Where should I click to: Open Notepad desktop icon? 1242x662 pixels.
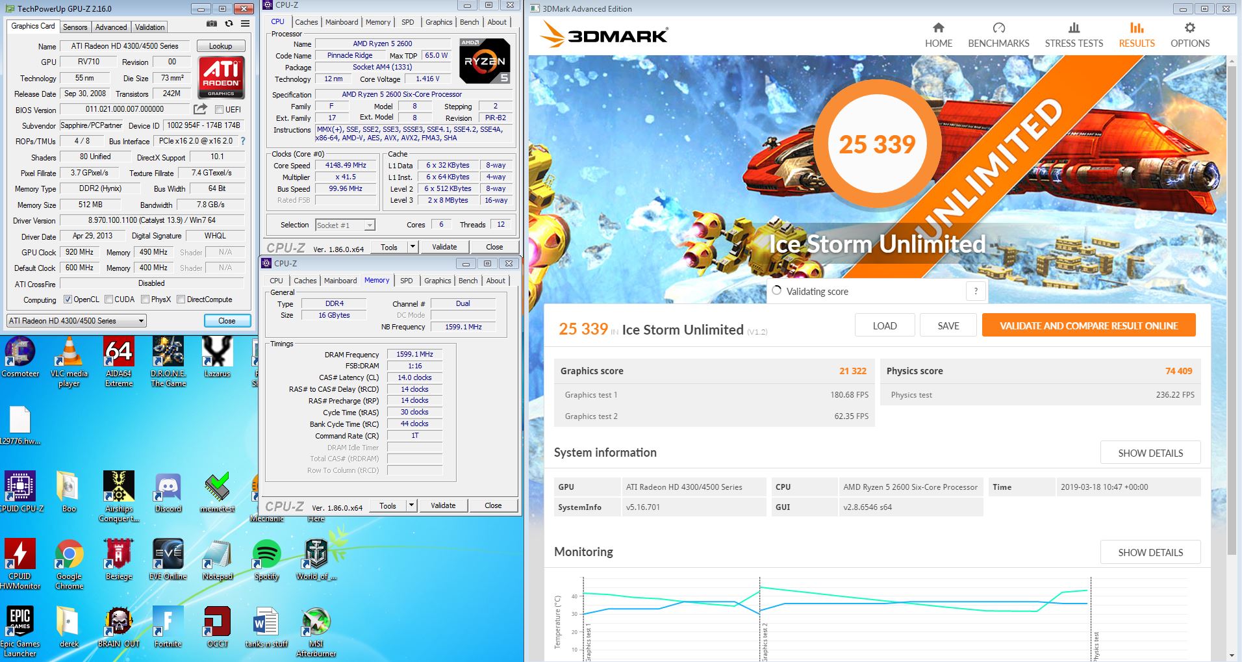[217, 559]
